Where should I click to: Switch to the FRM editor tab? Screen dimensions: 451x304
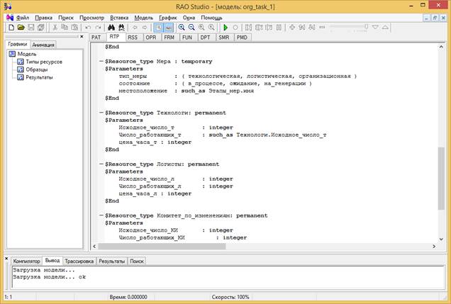[x=169, y=38]
